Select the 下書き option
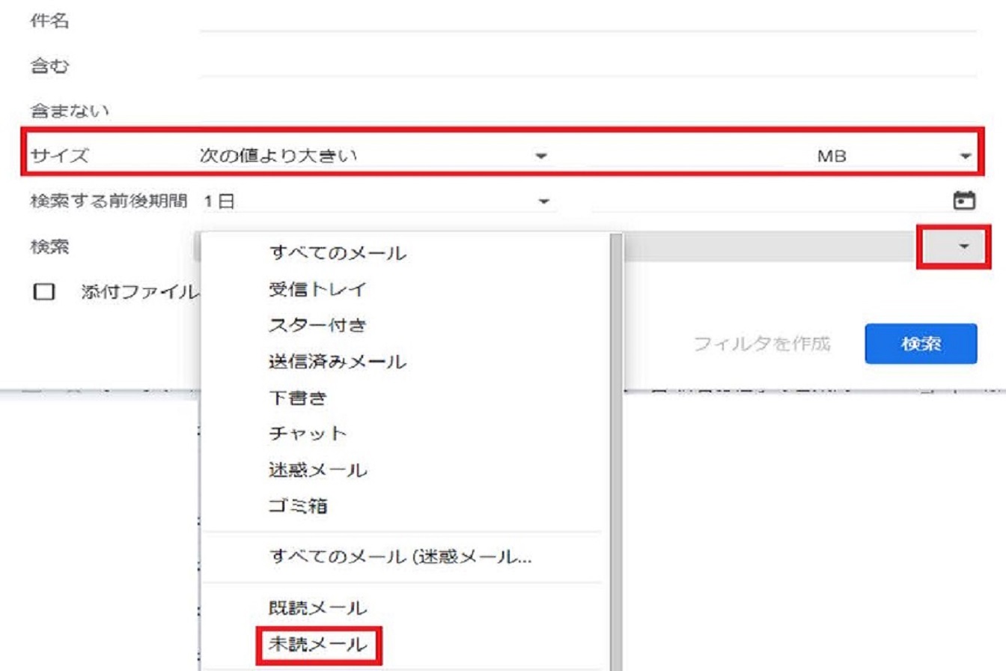The height and width of the screenshot is (671, 1006). point(297,398)
